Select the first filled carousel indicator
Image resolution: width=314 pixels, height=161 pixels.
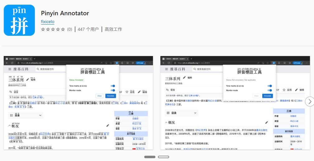tap(150, 157)
